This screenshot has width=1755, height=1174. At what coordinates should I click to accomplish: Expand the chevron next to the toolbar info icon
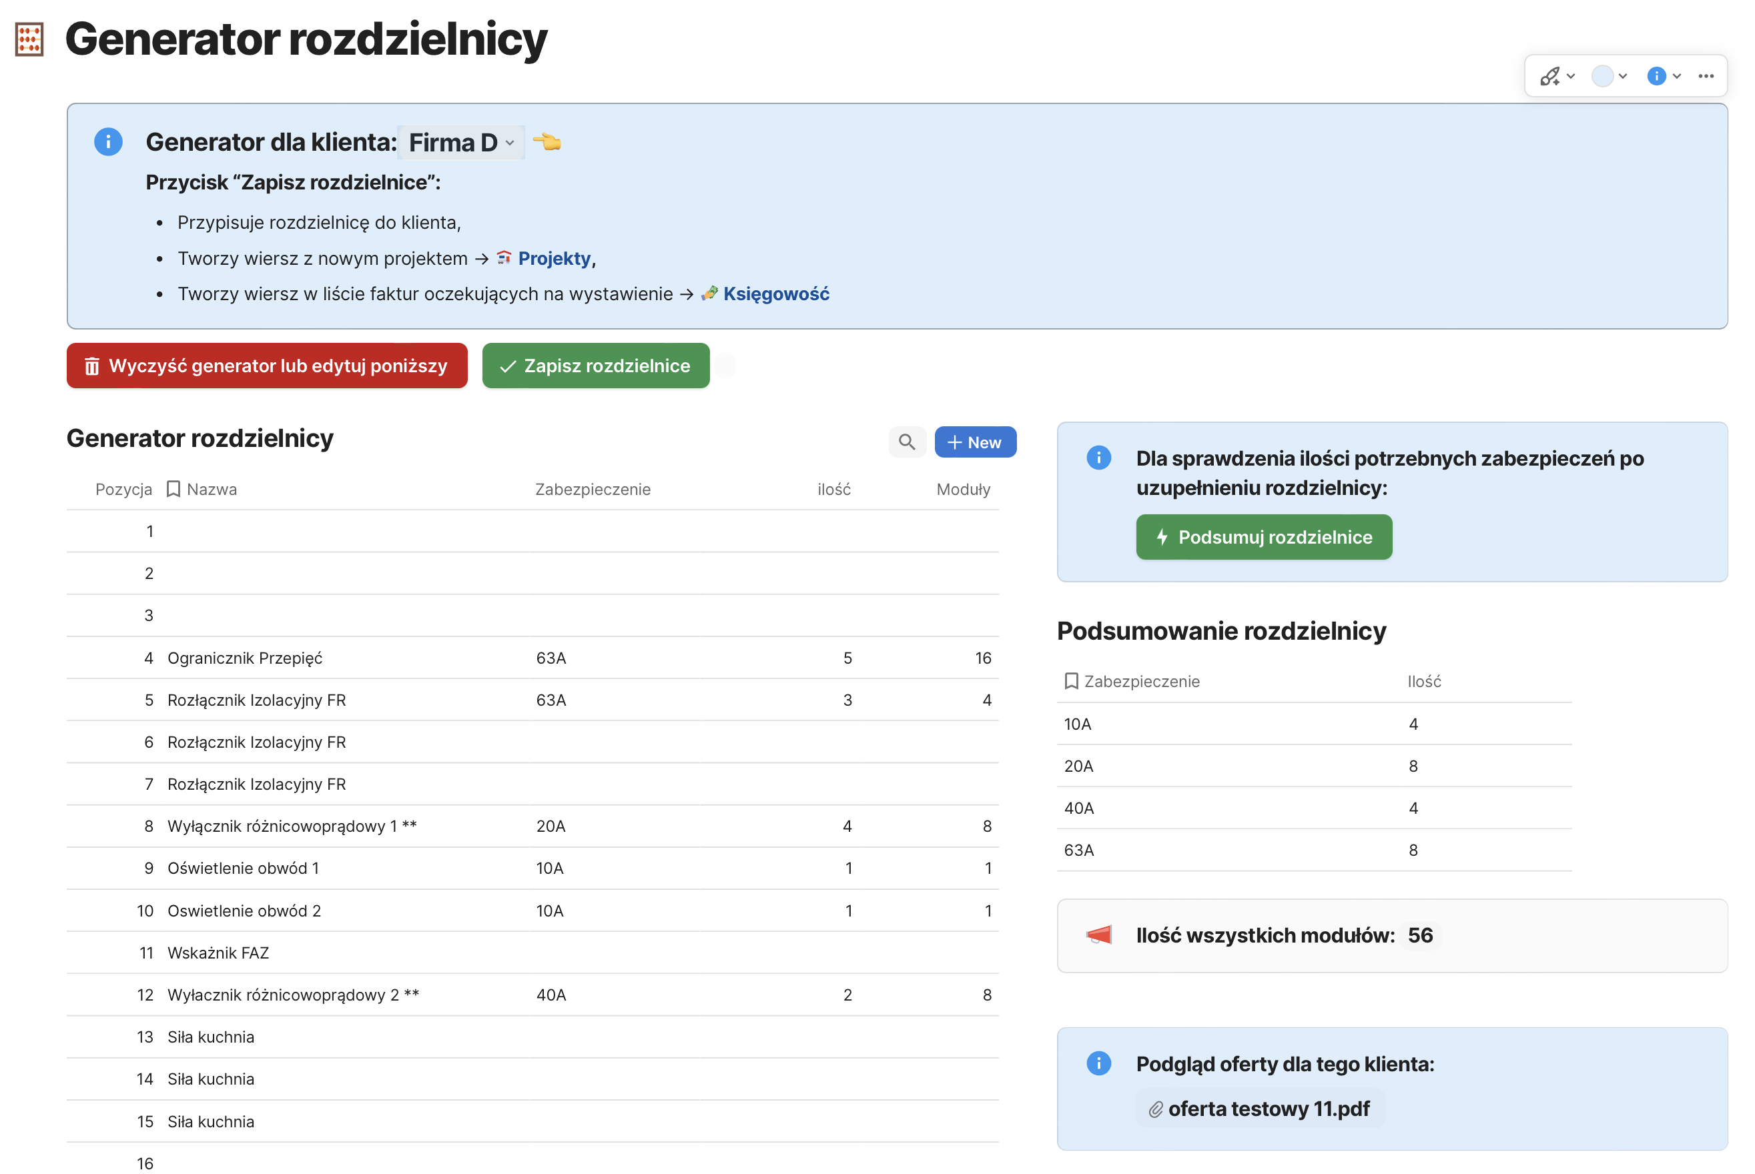coord(1676,76)
